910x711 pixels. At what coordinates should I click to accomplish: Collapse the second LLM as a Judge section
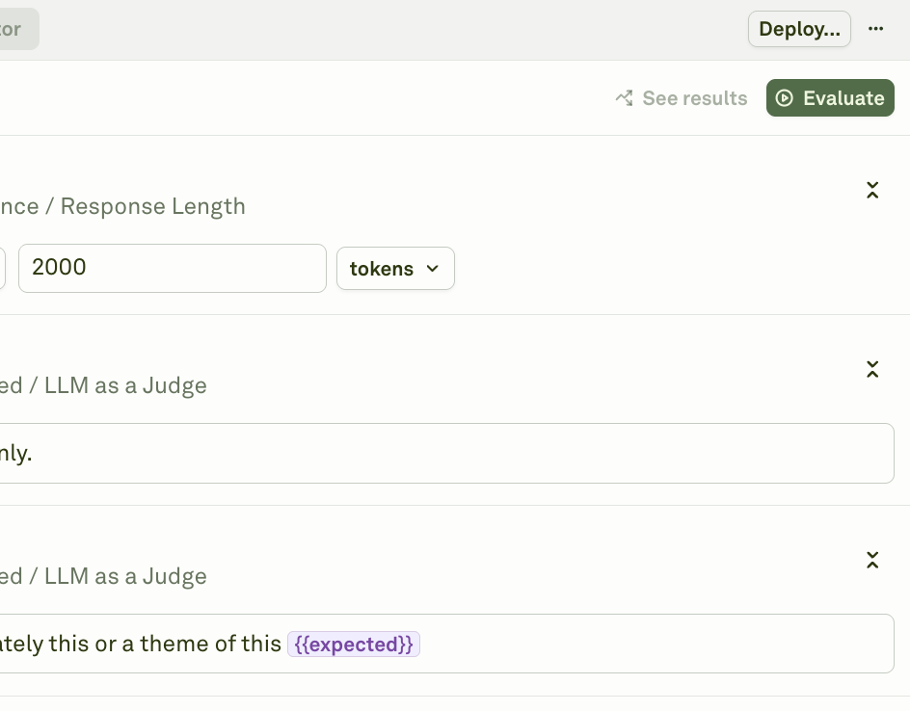point(872,560)
